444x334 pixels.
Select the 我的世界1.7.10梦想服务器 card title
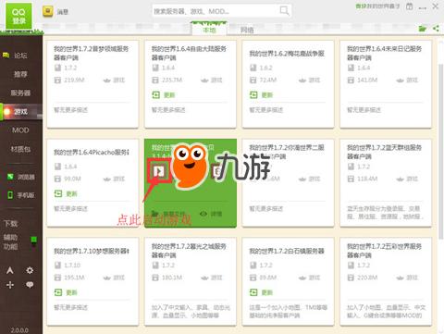click(92, 251)
